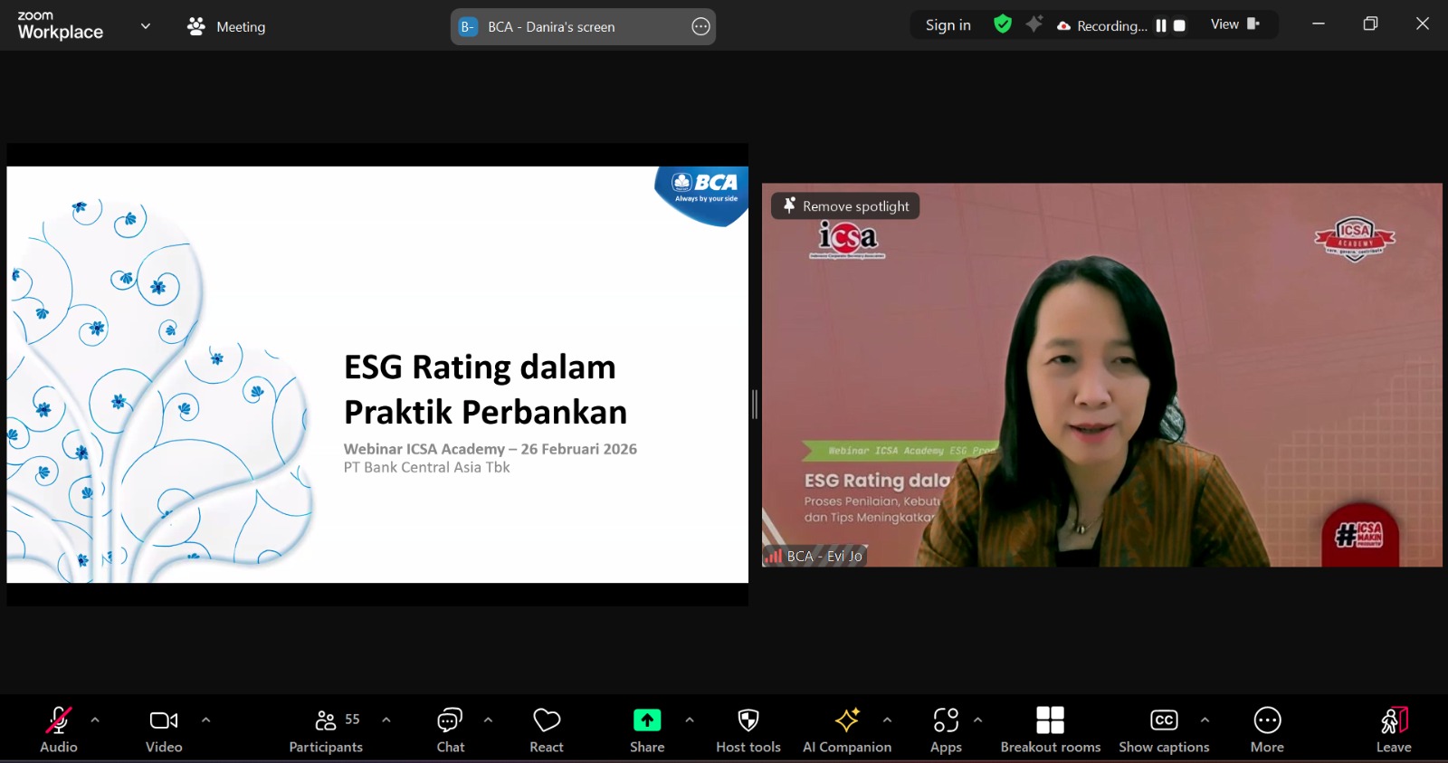Viewport: 1448px width, 763px height.
Task: Open Zoom Workplace dropdown chevron
Action: [146, 26]
